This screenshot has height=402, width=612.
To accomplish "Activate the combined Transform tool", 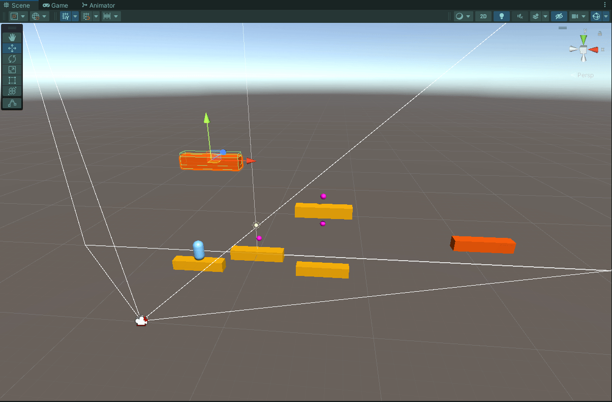I will point(12,91).
